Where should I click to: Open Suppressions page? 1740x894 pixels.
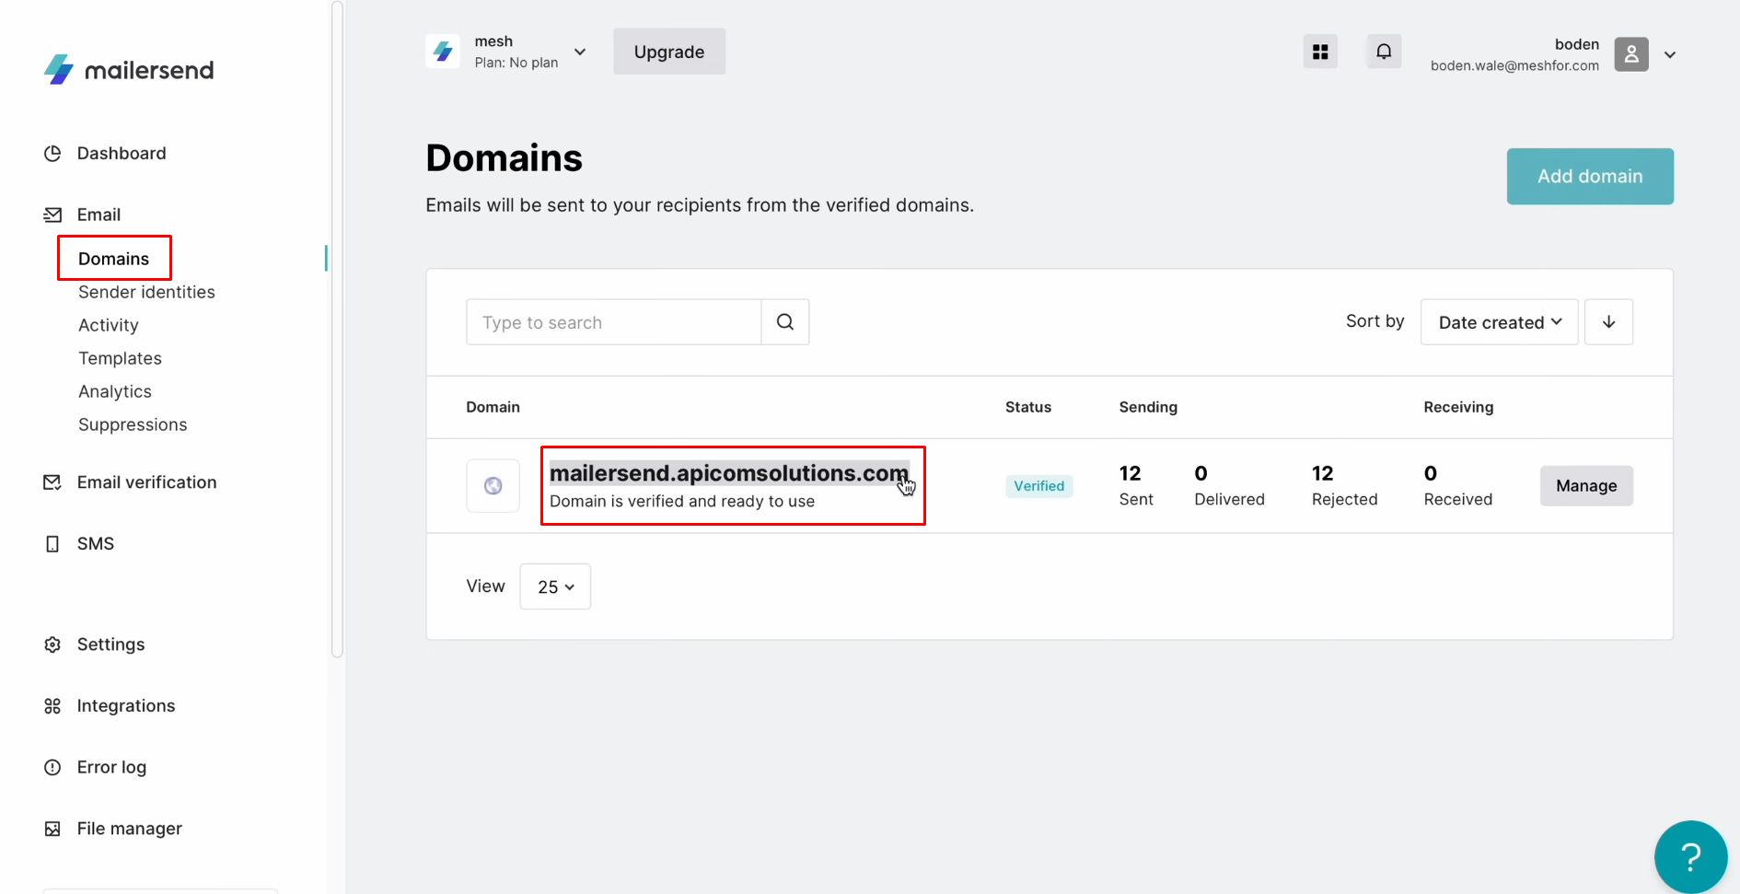[133, 424]
